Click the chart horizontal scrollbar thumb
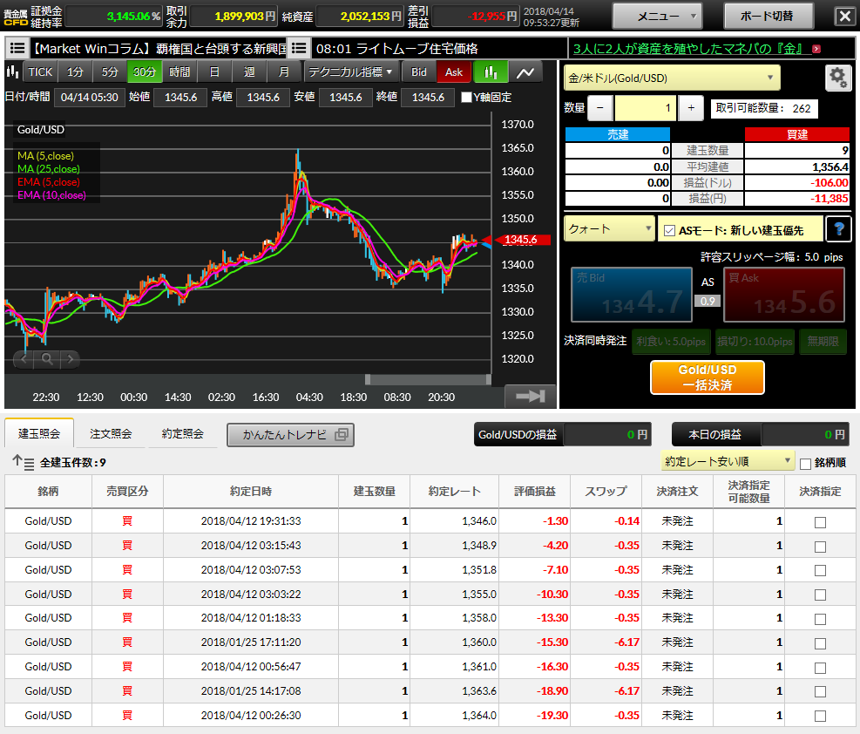The image size is (860, 734). tap(428, 379)
